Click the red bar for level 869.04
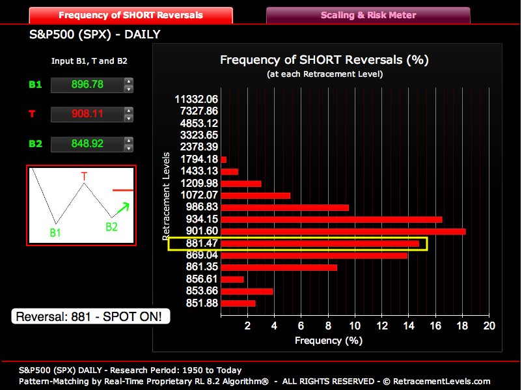 [314, 255]
